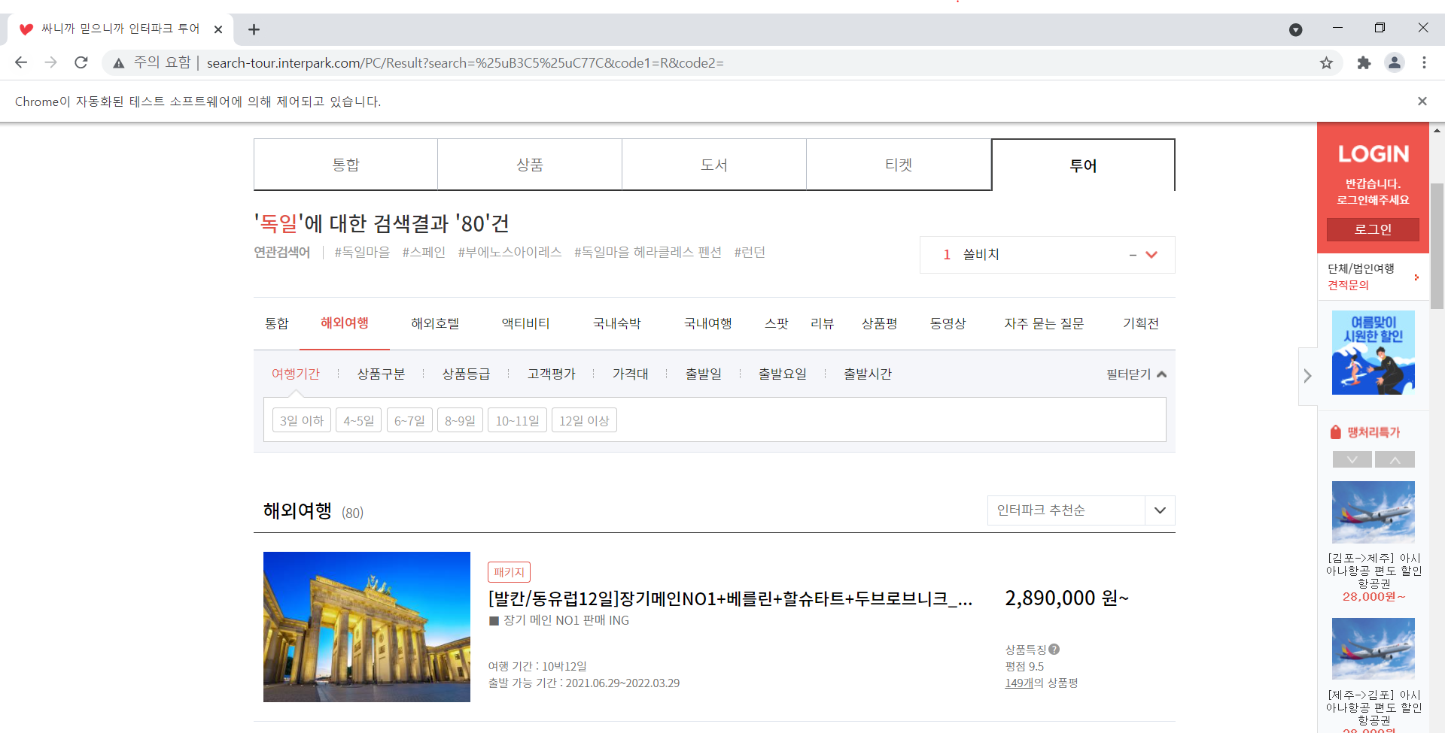Open the 기획전 category tab
The image size is (1445, 733).
pyautogui.click(x=1141, y=324)
